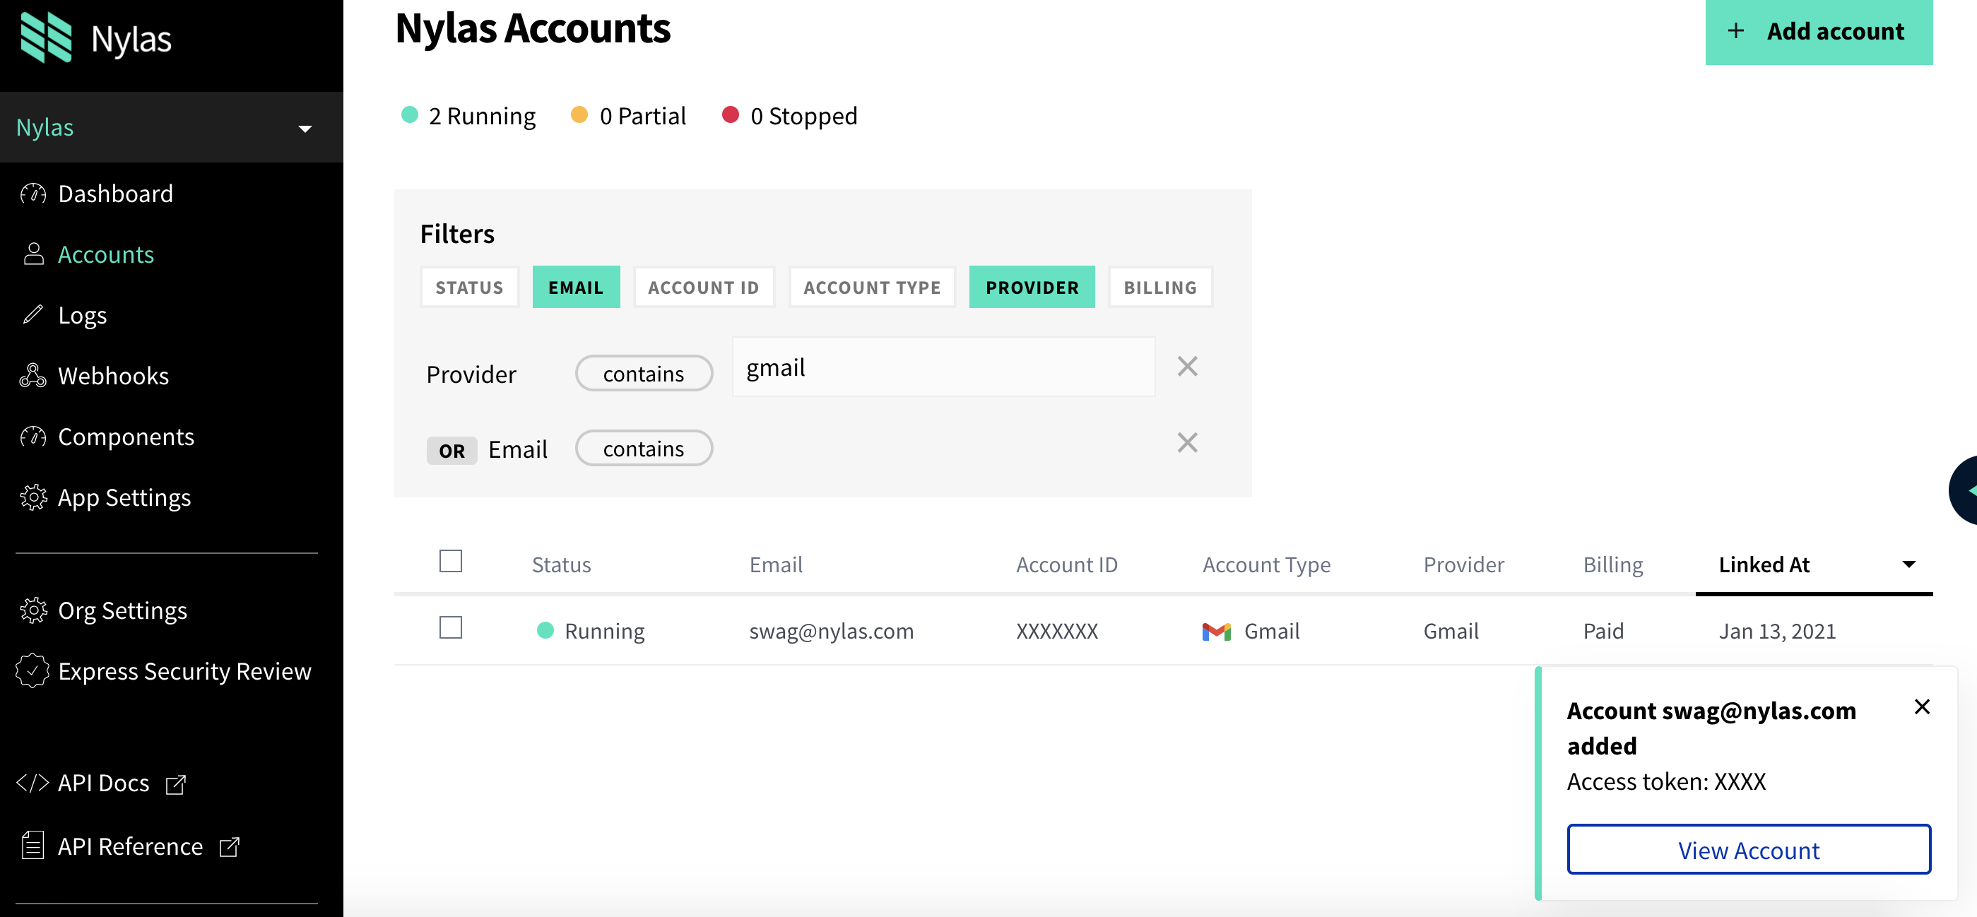Click the swag@nylas.com email cell
Screen dimensions: 1977x917
click(831, 632)
